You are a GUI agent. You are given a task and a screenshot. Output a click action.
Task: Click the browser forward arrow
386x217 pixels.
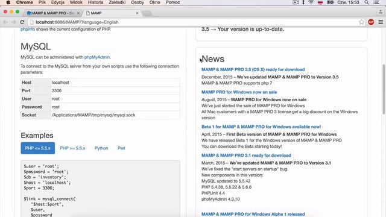tap(13, 22)
